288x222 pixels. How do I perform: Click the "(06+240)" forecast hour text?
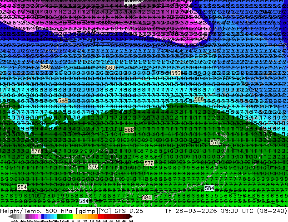(272, 211)
